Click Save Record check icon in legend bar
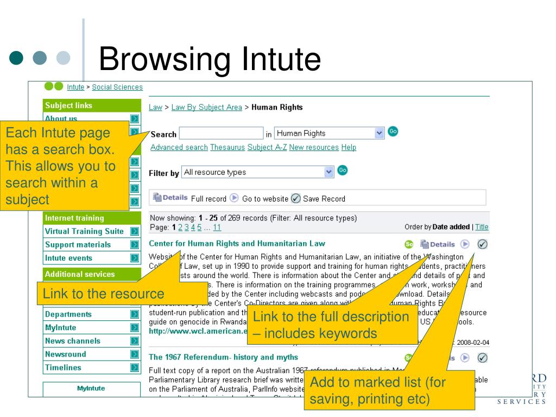The image size is (556, 417). click(296, 198)
